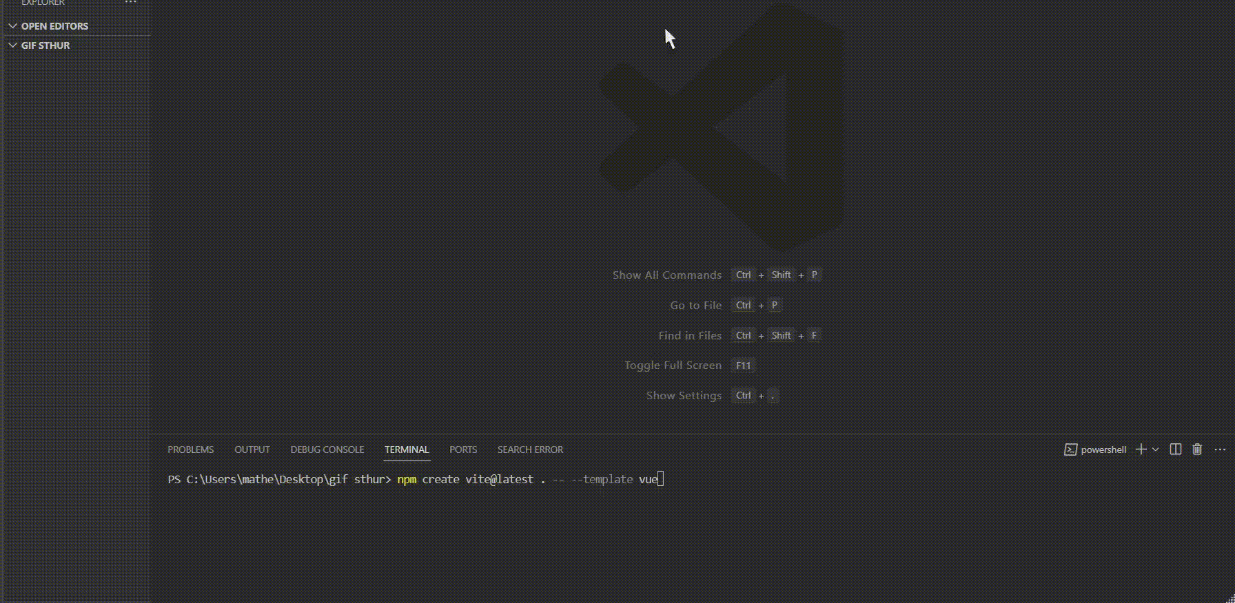Click the terminal command line input
Viewport: 1235px width, 603px height.
coord(530,479)
